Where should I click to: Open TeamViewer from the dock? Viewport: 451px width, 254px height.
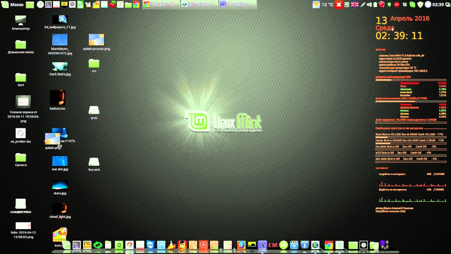(150, 245)
